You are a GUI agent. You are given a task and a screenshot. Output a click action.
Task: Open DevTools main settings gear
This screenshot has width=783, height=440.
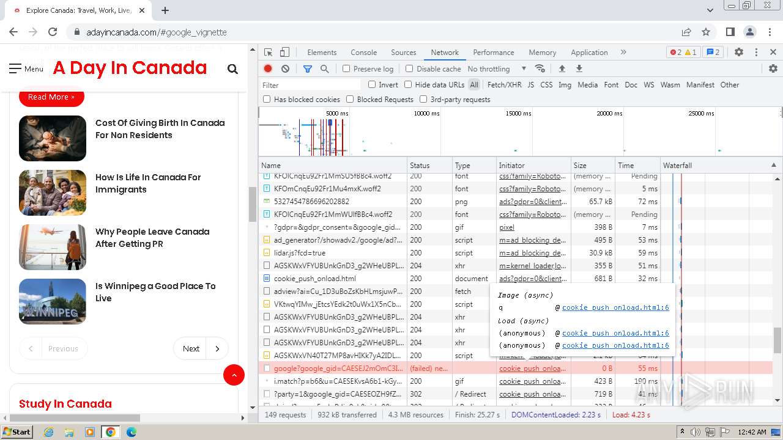(x=739, y=53)
